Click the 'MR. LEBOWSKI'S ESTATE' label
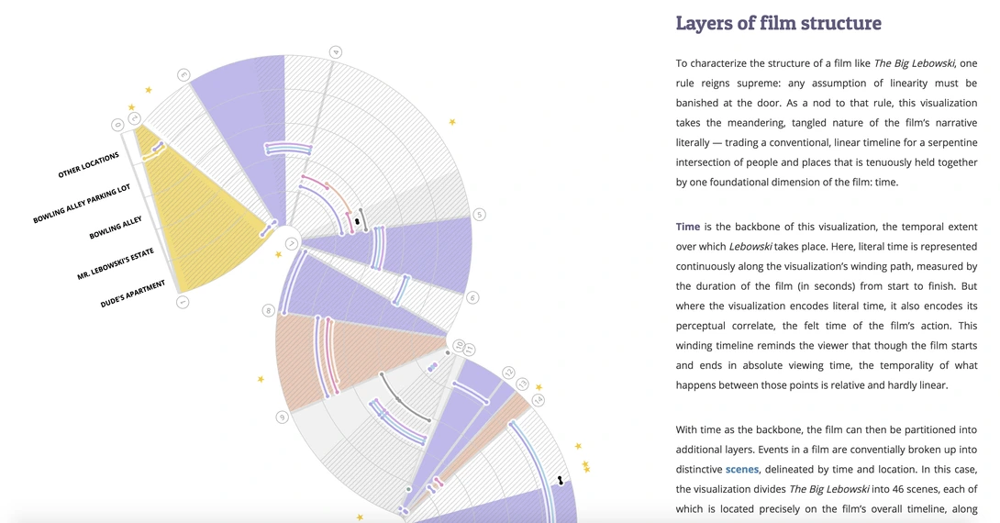 116,264
